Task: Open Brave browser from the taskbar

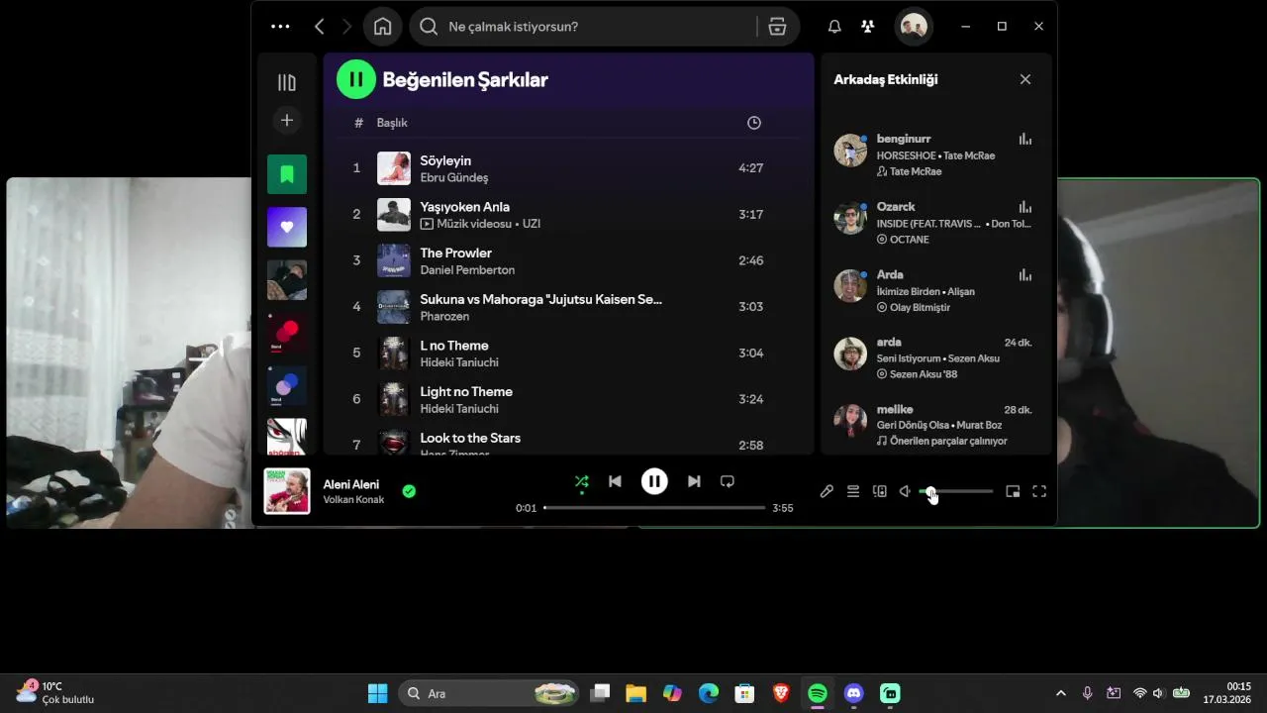Action: click(x=781, y=693)
